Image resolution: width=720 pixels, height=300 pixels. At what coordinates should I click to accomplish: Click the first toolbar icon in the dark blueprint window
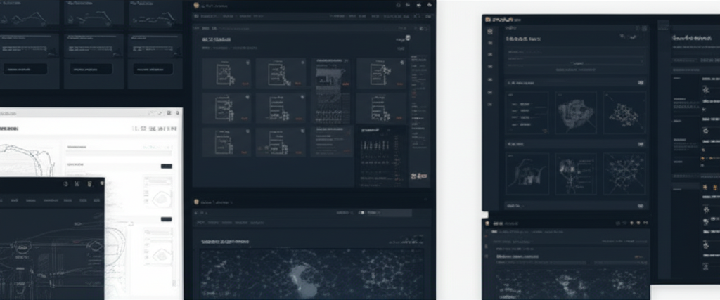(x=65, y=183)
